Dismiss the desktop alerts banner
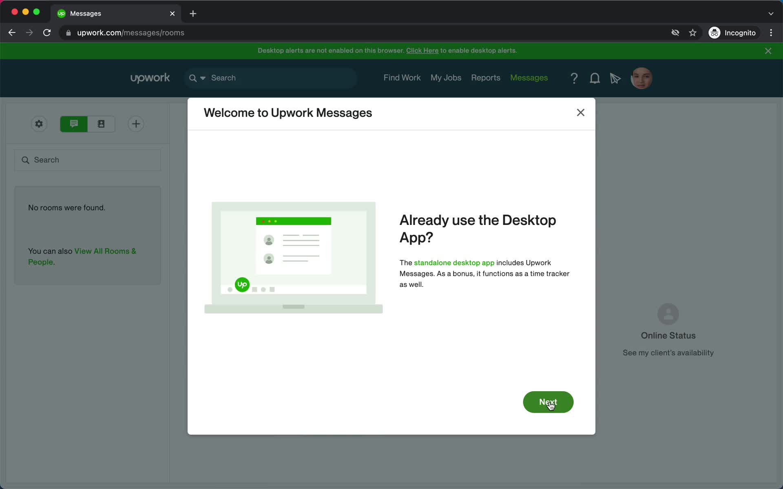 pos(768,51)
